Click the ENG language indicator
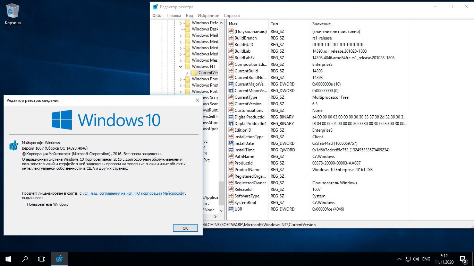The height and width of the screenshot is (266, 474). tap(426, 259)
